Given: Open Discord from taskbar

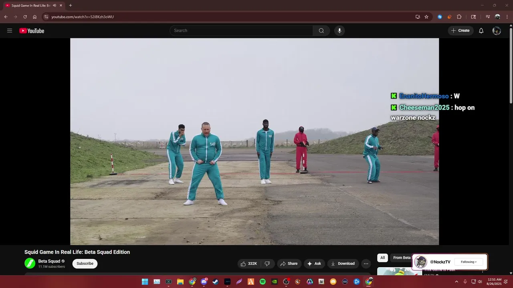Looking at the screenshot, I should click(204, 282).
